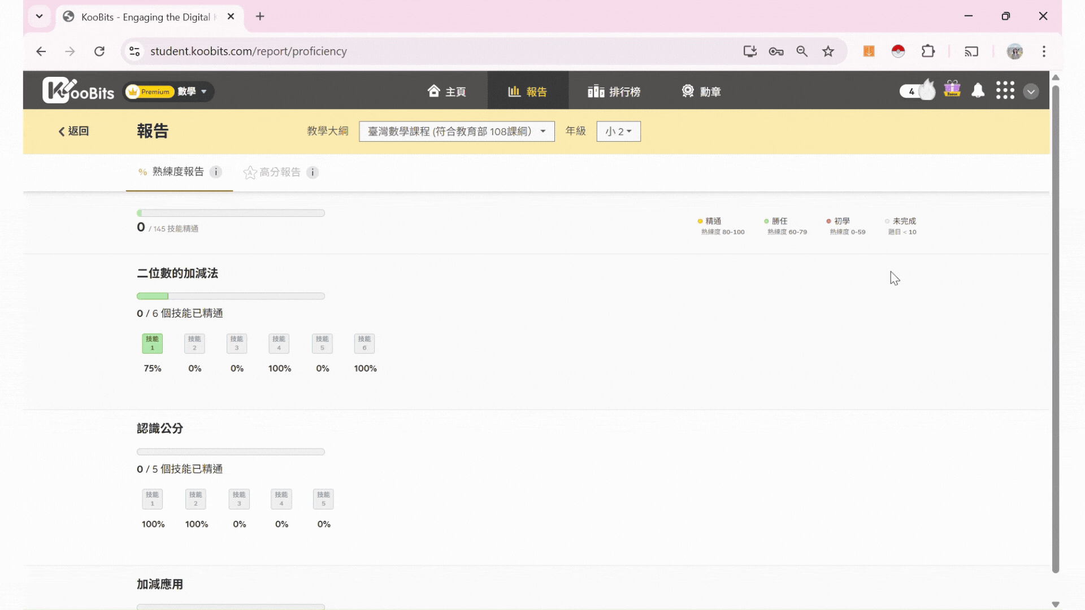Close the KooBits browser tab
The image size is (1085, 610).
pyautogui.click(x=231, y=16)
